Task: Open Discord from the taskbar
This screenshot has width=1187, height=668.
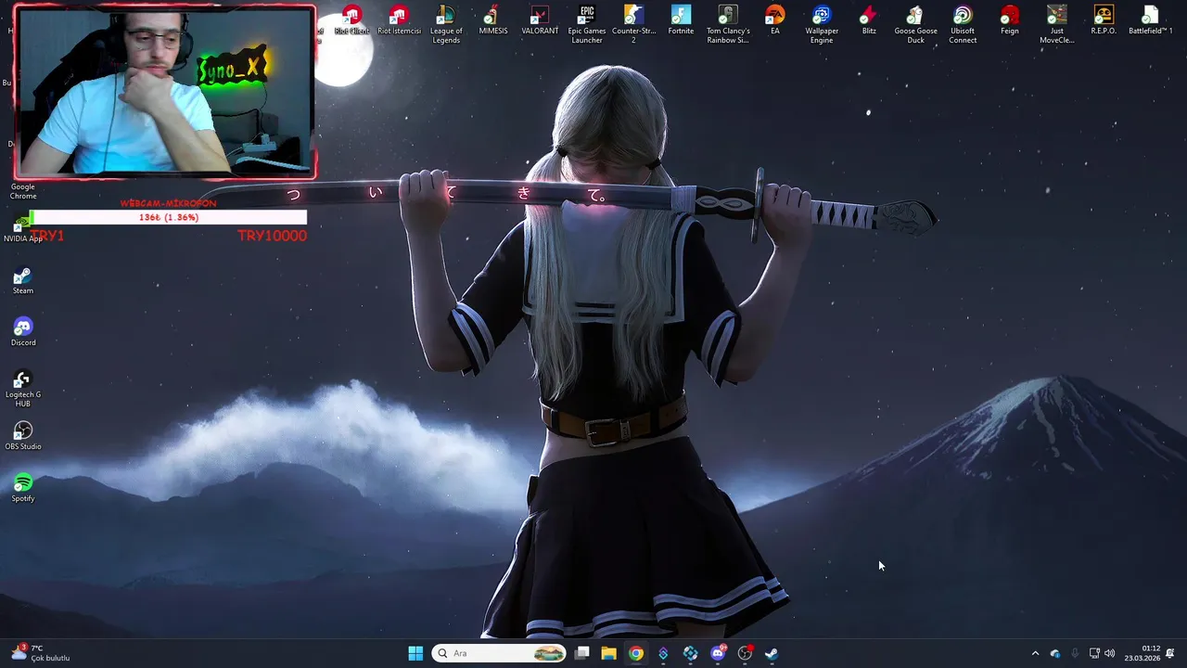Action: [718, 653]
